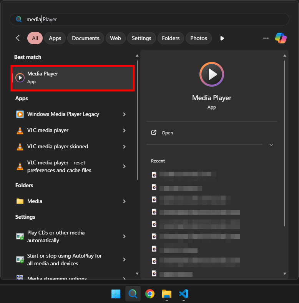This screenshot has height=303, width=299.
Task: Click the play arrow to show more filters
Action: (222, 38)
